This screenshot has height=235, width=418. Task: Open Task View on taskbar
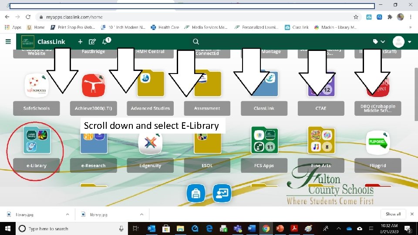click(x=136, y=228)
